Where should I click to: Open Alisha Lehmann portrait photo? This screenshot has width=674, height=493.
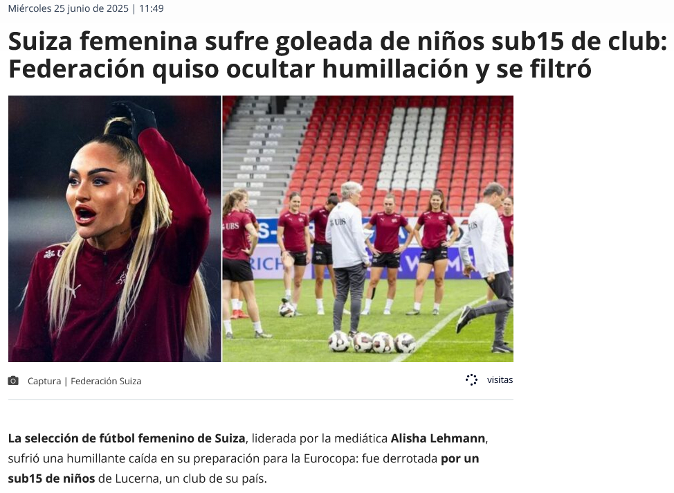(x=115, y=228)
